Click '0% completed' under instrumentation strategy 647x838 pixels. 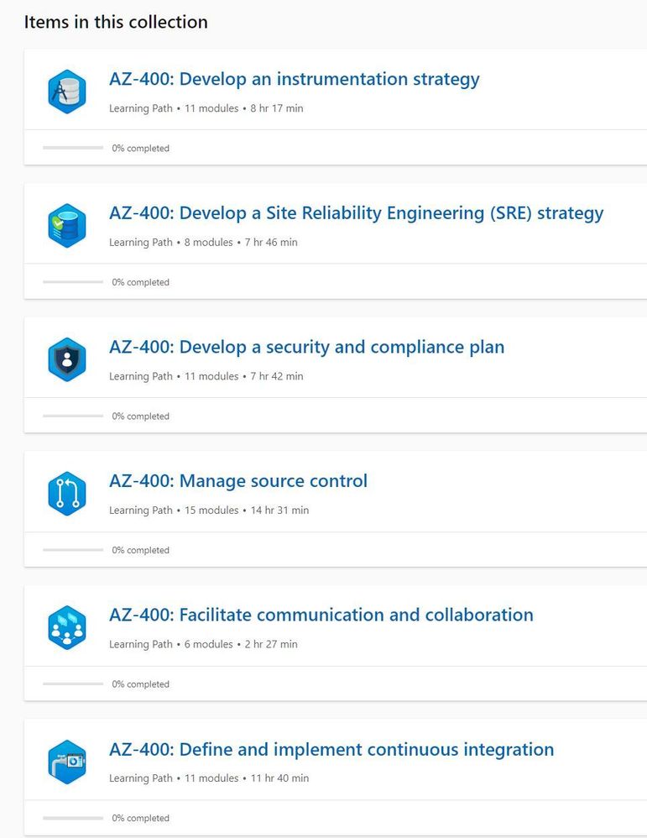pyautogui.click(x=140, y=149)
